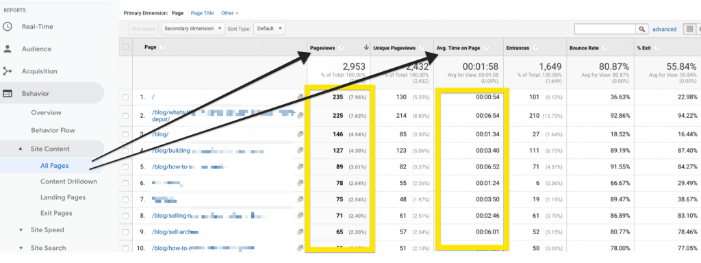Open the /blog/ page in new window icon

click(x=300, y=134)
